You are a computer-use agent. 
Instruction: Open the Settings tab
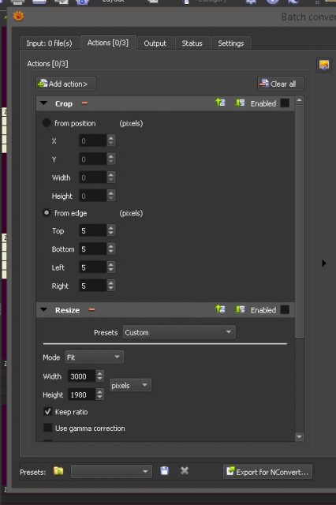(x=231, y=43)
